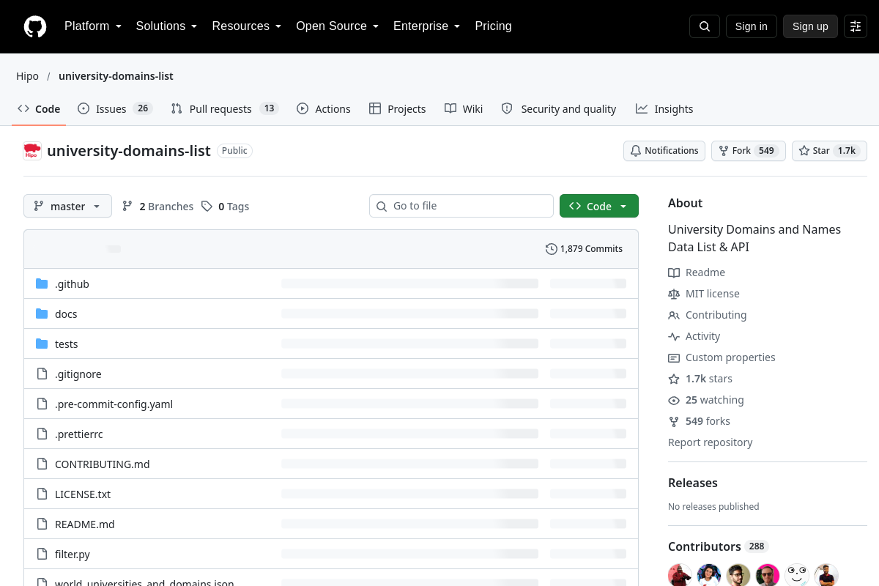Open the docs folder
This screenshot has height=586, width=879.
pos(66,314)
